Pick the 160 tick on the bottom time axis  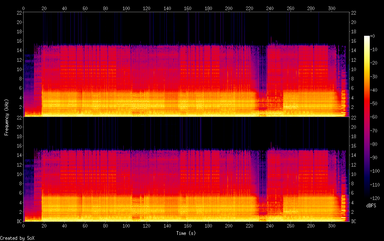pyautogui.click(x=188, y=226)
